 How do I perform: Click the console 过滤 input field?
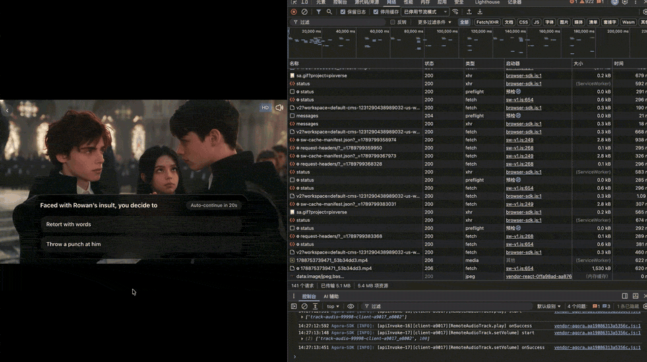click(x=448, y=306)
